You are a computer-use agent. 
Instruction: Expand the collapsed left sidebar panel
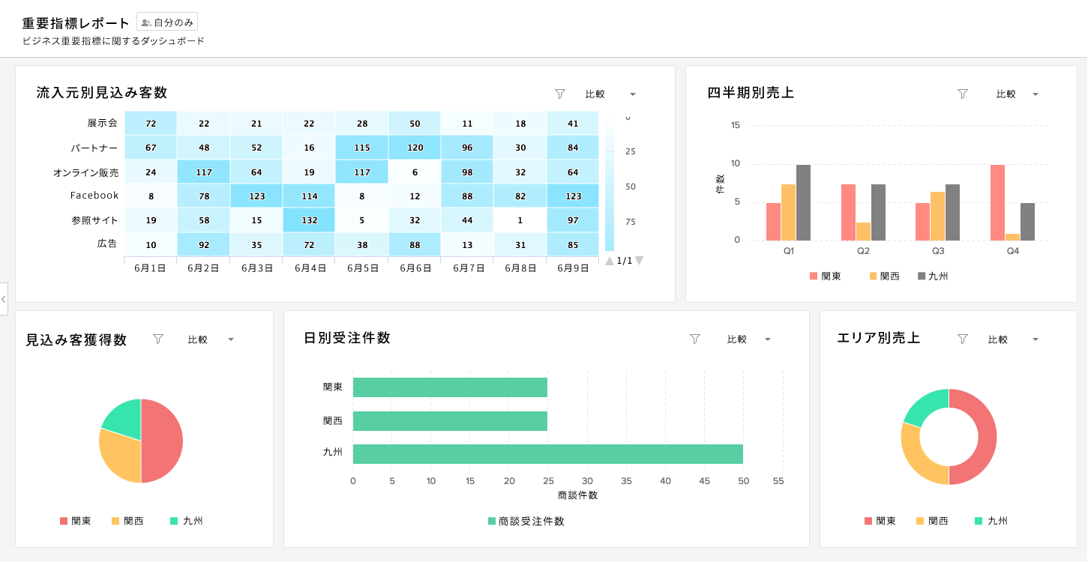[4, 299]
